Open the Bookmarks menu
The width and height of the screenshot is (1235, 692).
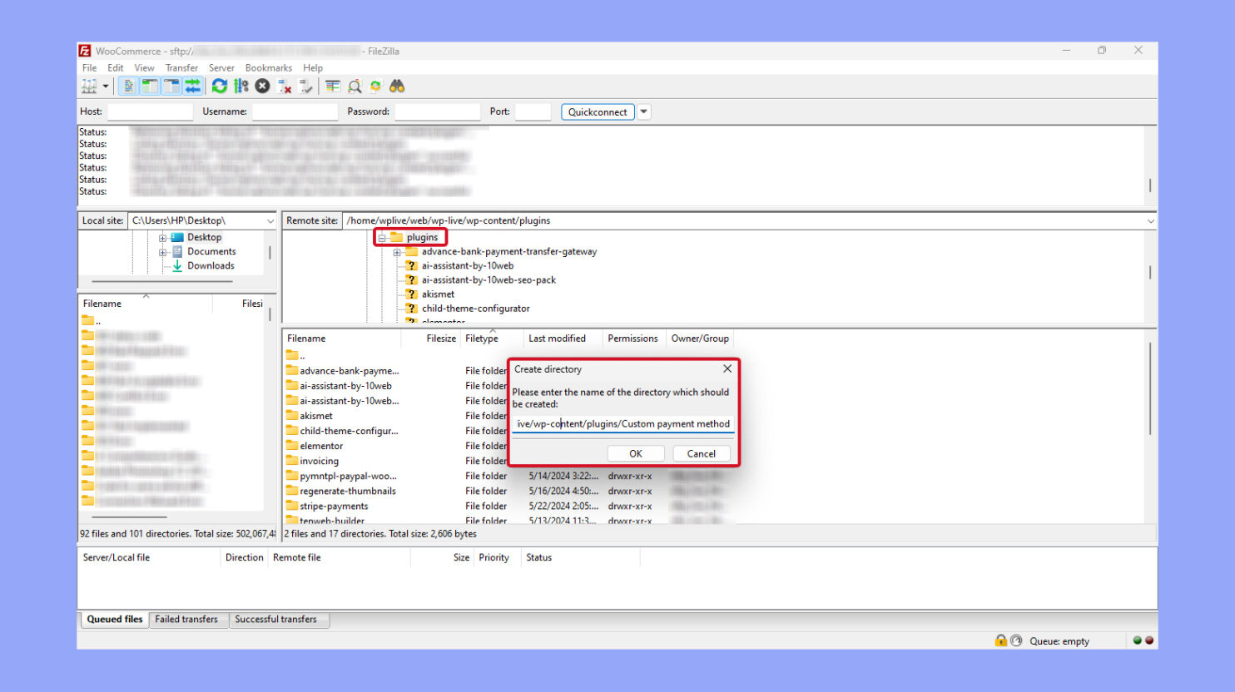268,68
